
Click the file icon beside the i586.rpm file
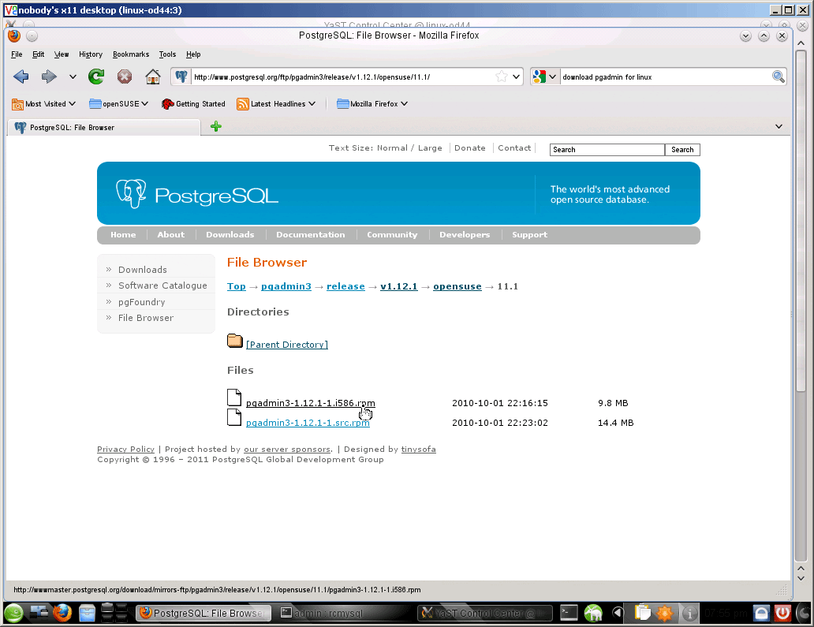234,397
